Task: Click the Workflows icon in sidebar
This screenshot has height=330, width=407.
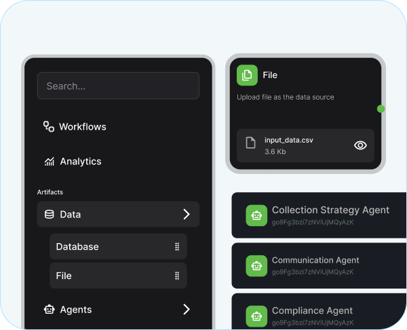Action: tap(49, 126)
